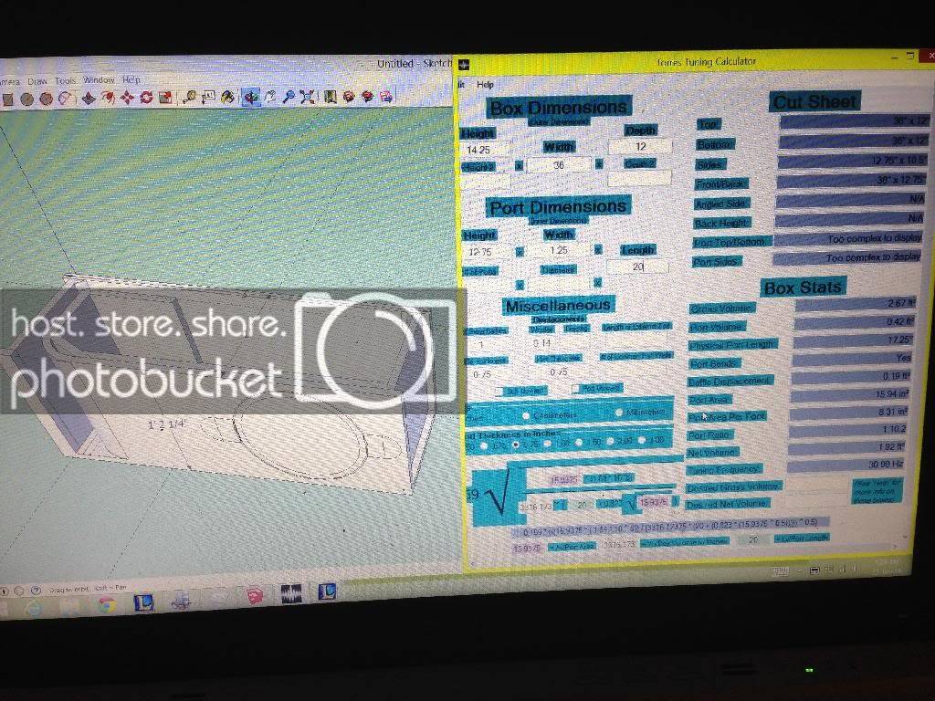This screenshot has width=935, height=701.
Task: Click the port Length field showing 20
Action: pyautogui.click(x=637, y=267)
